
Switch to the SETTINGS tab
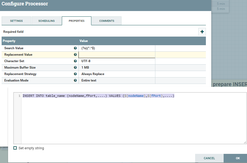[16, 21]
